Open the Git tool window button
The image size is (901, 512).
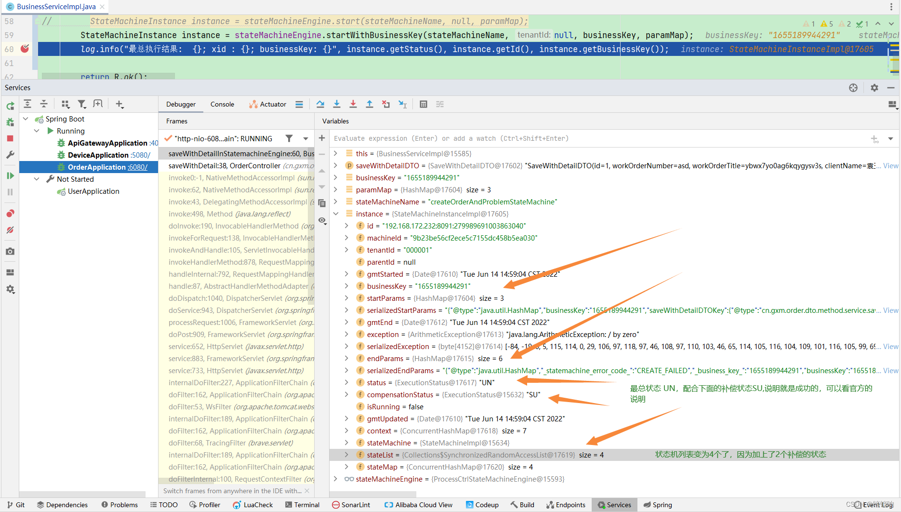click(16, 505)
